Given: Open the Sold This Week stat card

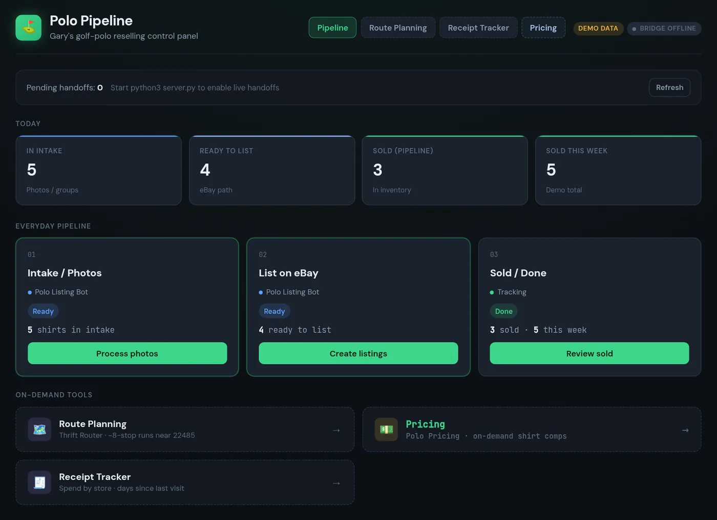Looking at the screenshot, I should [x=618, y=170].
